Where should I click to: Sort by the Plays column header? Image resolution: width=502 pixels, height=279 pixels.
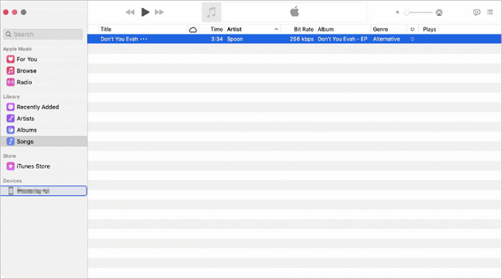(x=429, y=29)
